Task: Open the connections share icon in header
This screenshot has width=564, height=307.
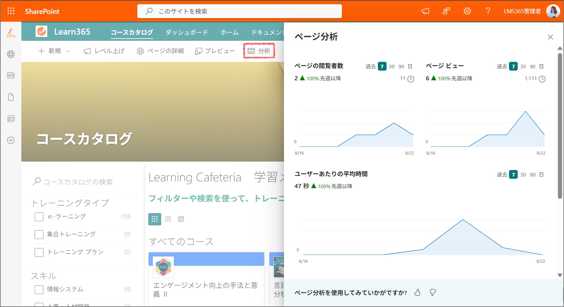Action: point(446,11)
